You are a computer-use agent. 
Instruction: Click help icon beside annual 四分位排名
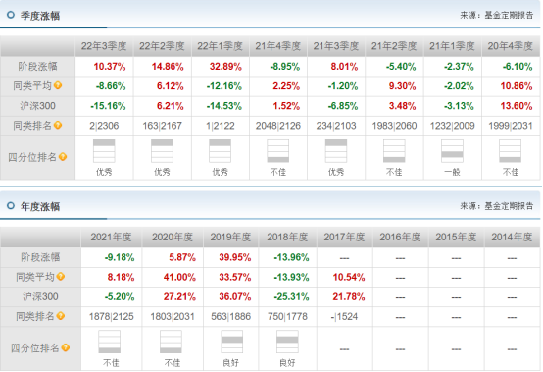coord(66,347)
